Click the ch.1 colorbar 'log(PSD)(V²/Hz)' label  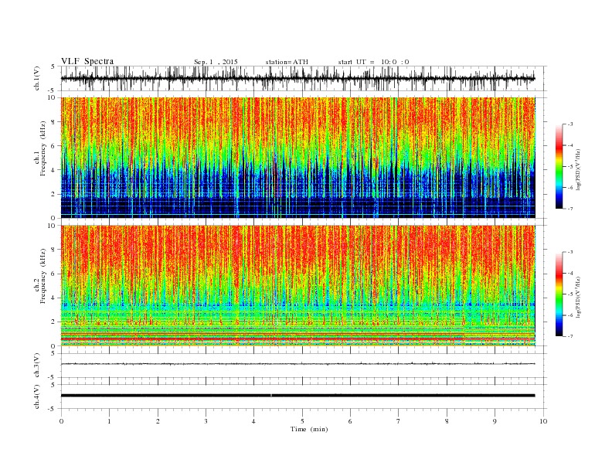579,170
